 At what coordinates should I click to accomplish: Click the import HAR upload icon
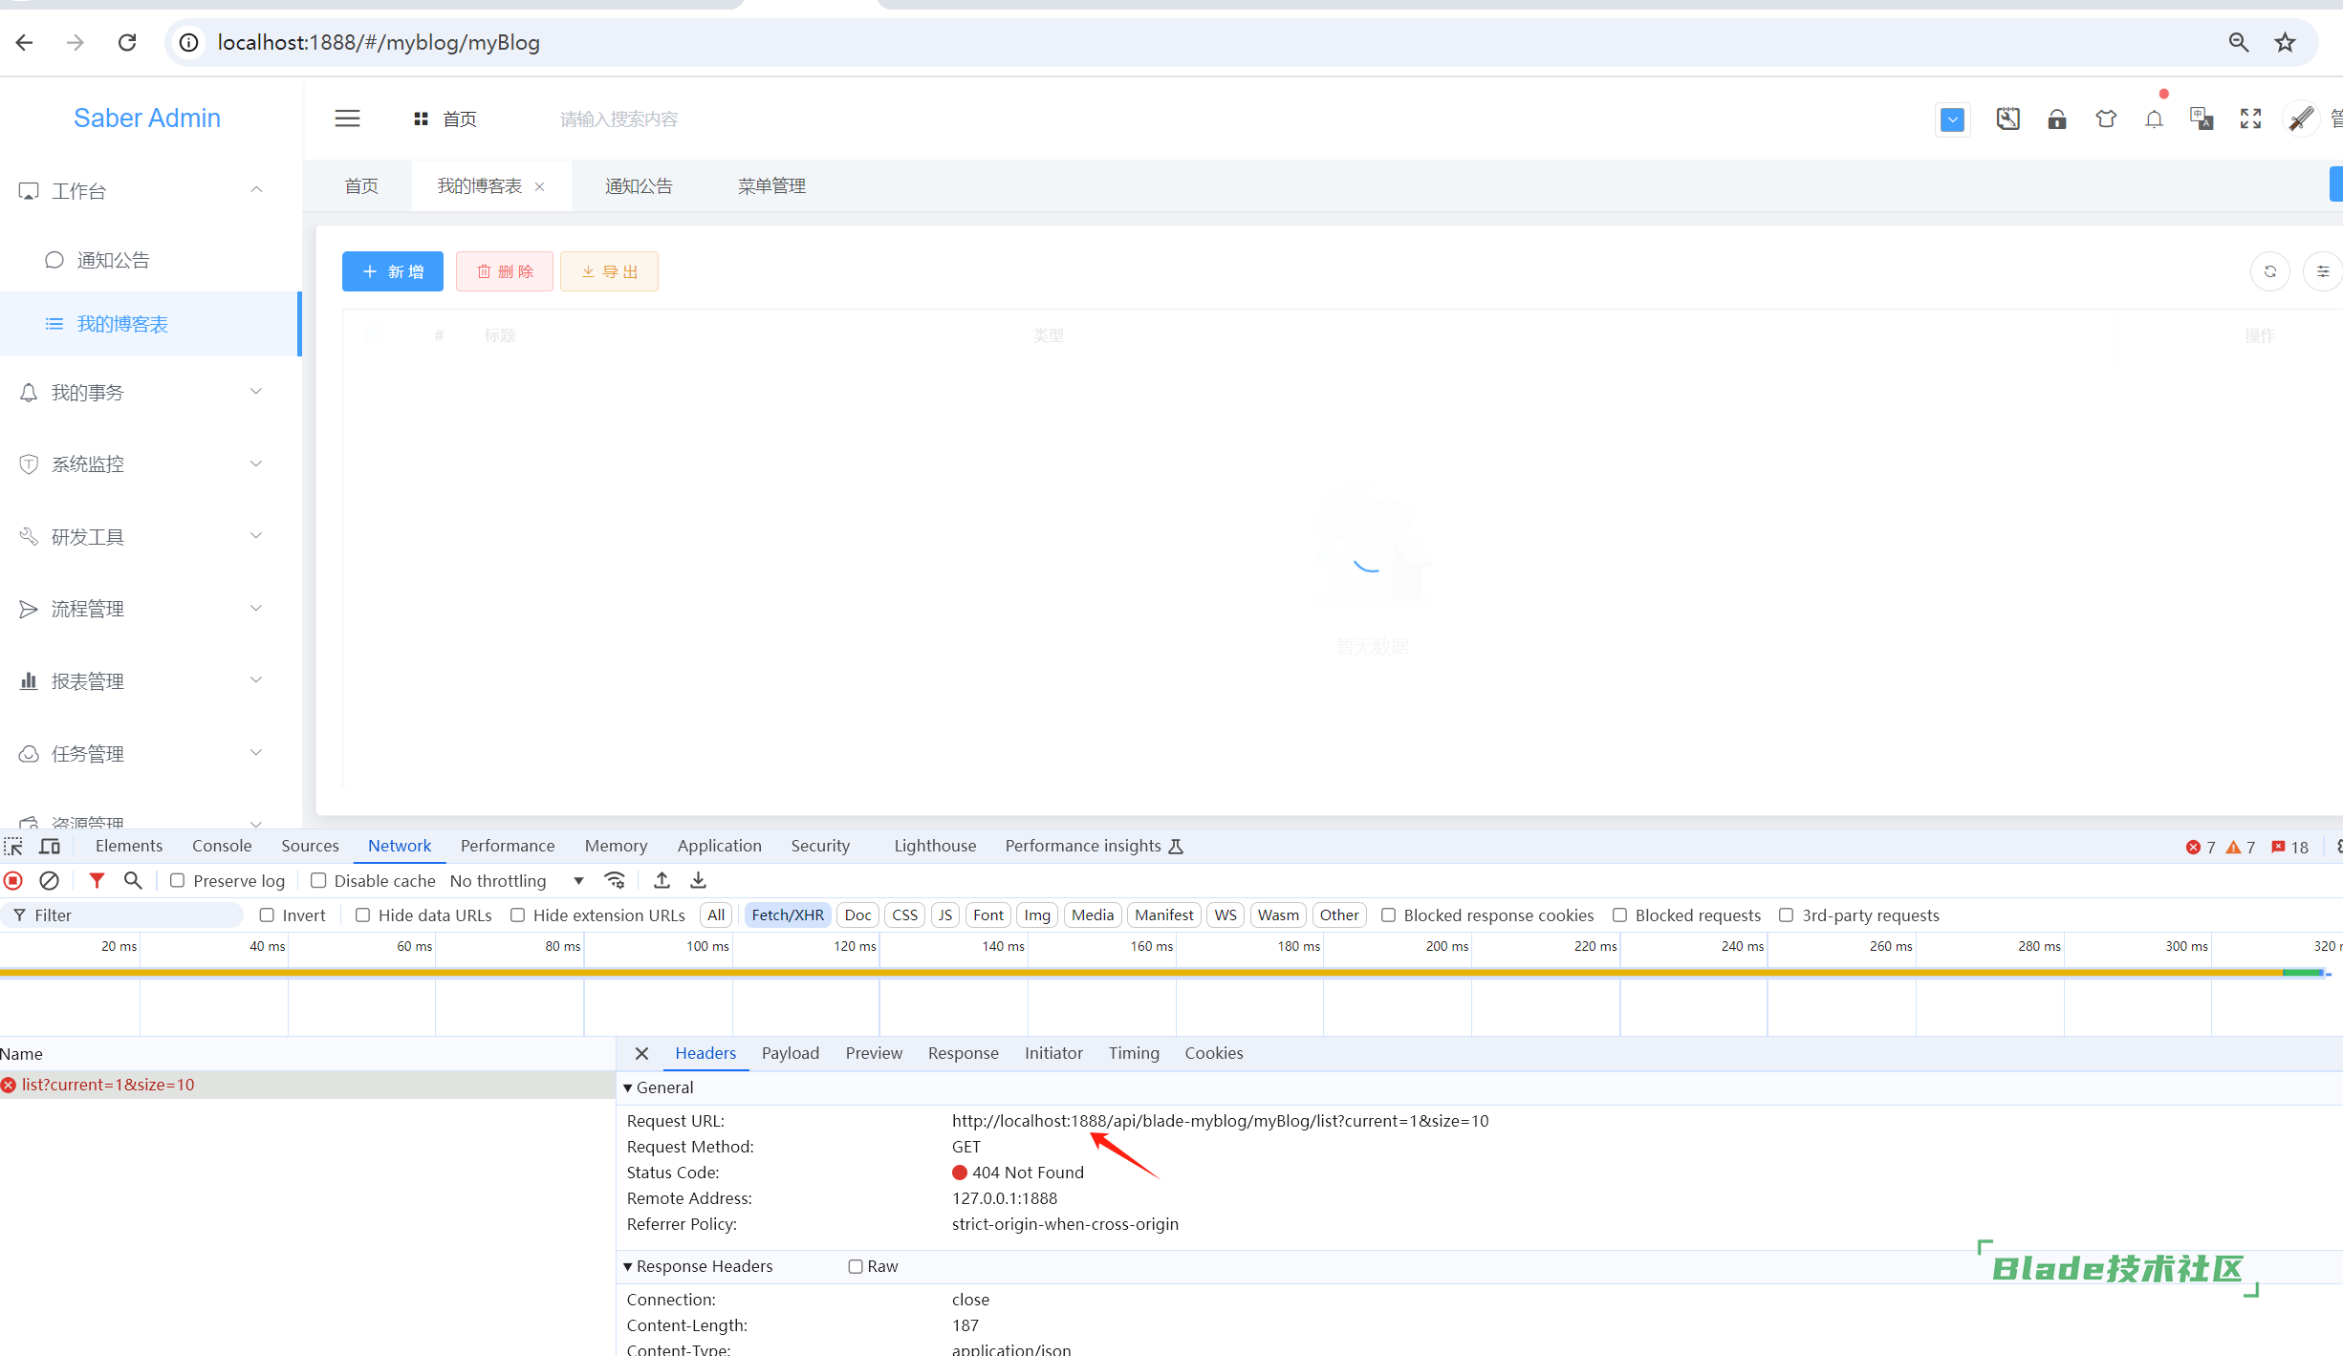(x=662, y=880)
